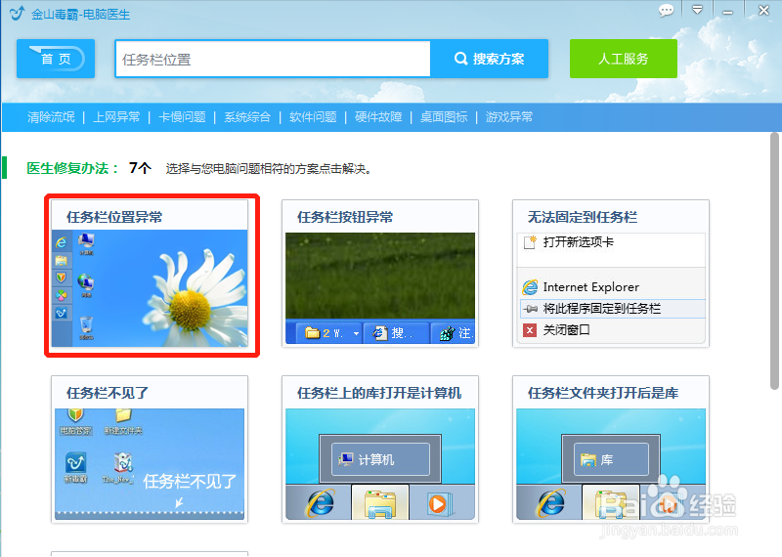Open the 无法固定到任务栏 solution card
This screenshot has height=557, width=782.
611,274
